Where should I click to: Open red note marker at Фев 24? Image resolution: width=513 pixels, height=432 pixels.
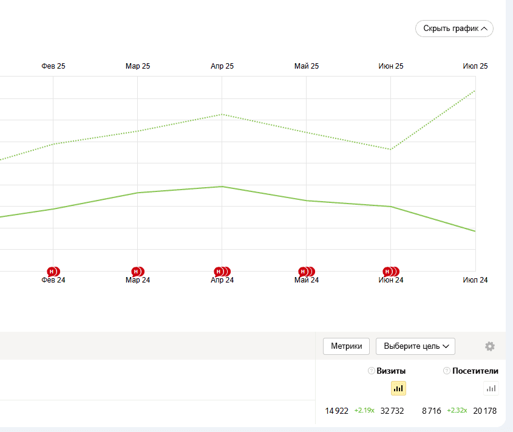(x=53, y=272)
